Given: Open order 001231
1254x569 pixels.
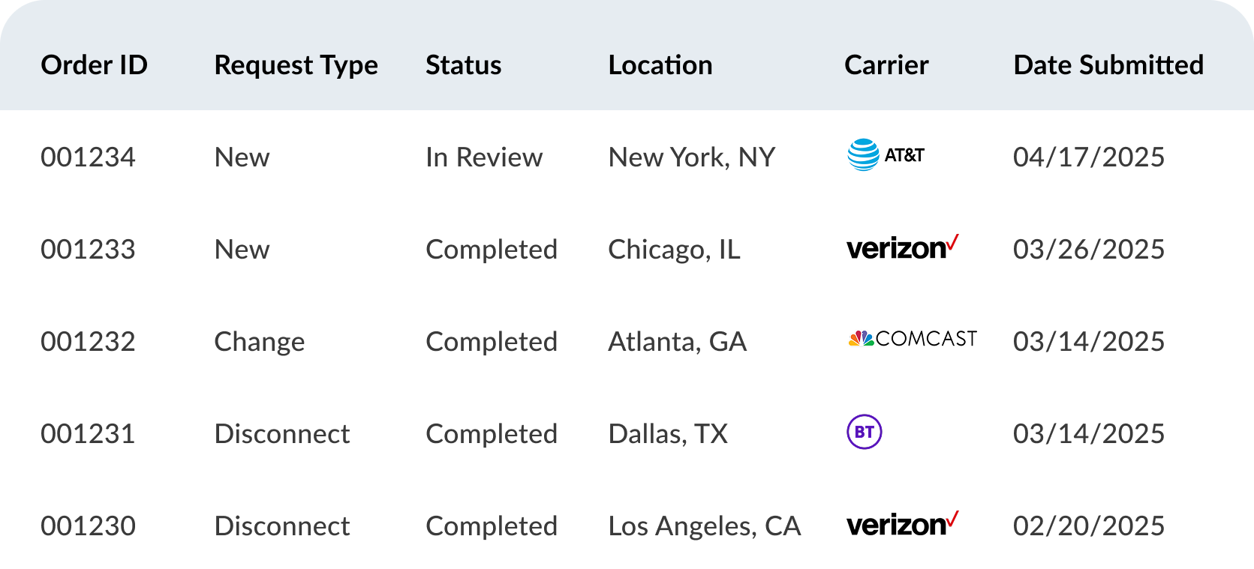Looking at the screenshot, I should (88, 434).
